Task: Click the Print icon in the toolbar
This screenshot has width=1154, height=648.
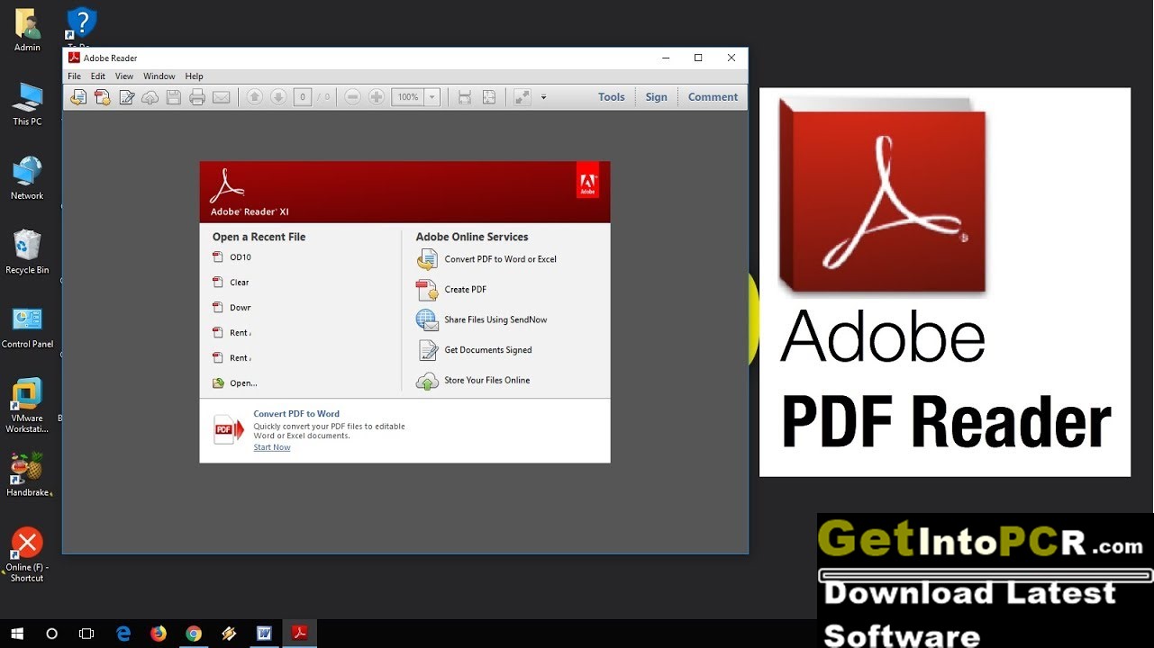Action: [197, 97]
